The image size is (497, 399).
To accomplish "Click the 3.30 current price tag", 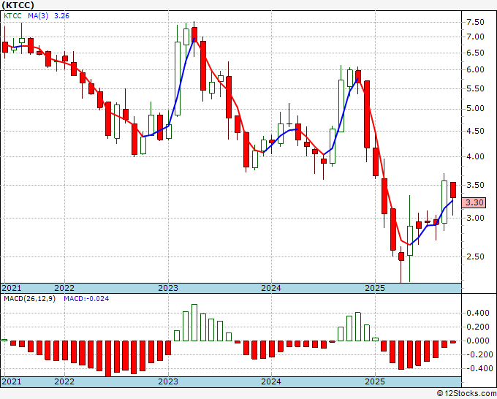I will pos(474,202).
